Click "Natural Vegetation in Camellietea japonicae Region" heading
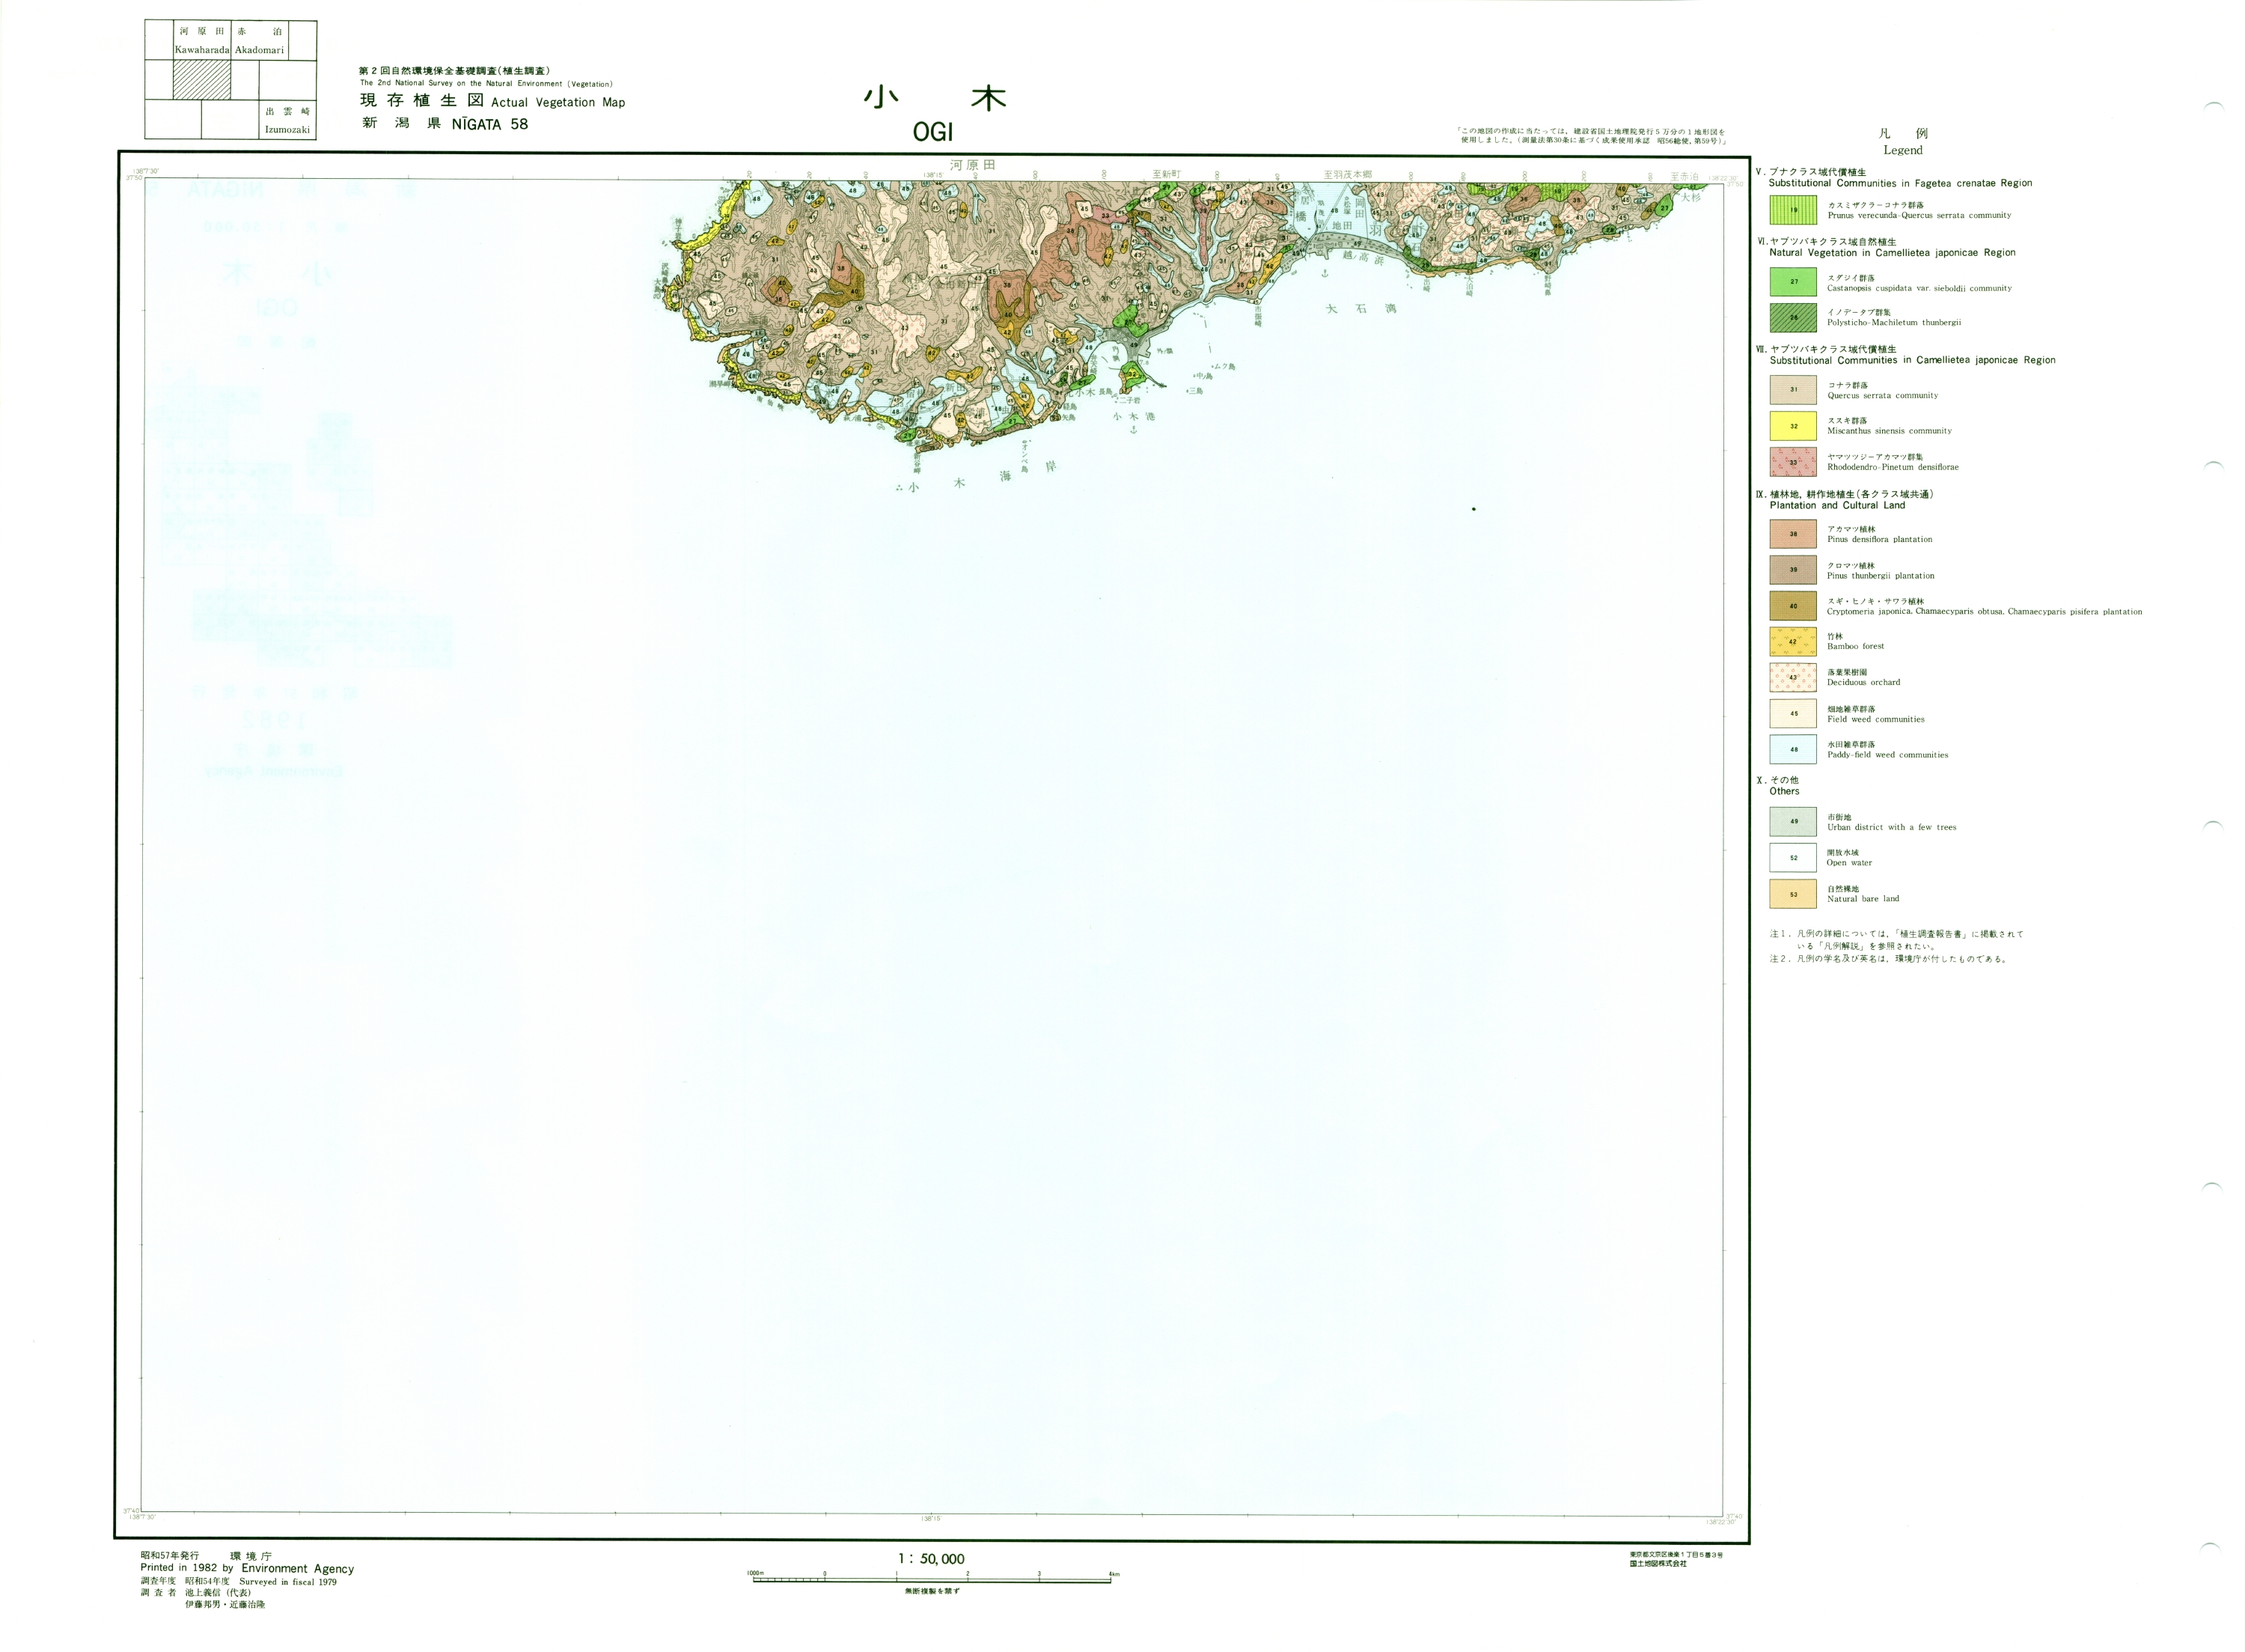The width and height of the screenshot is (2245, 1652). pos(1892,253)
